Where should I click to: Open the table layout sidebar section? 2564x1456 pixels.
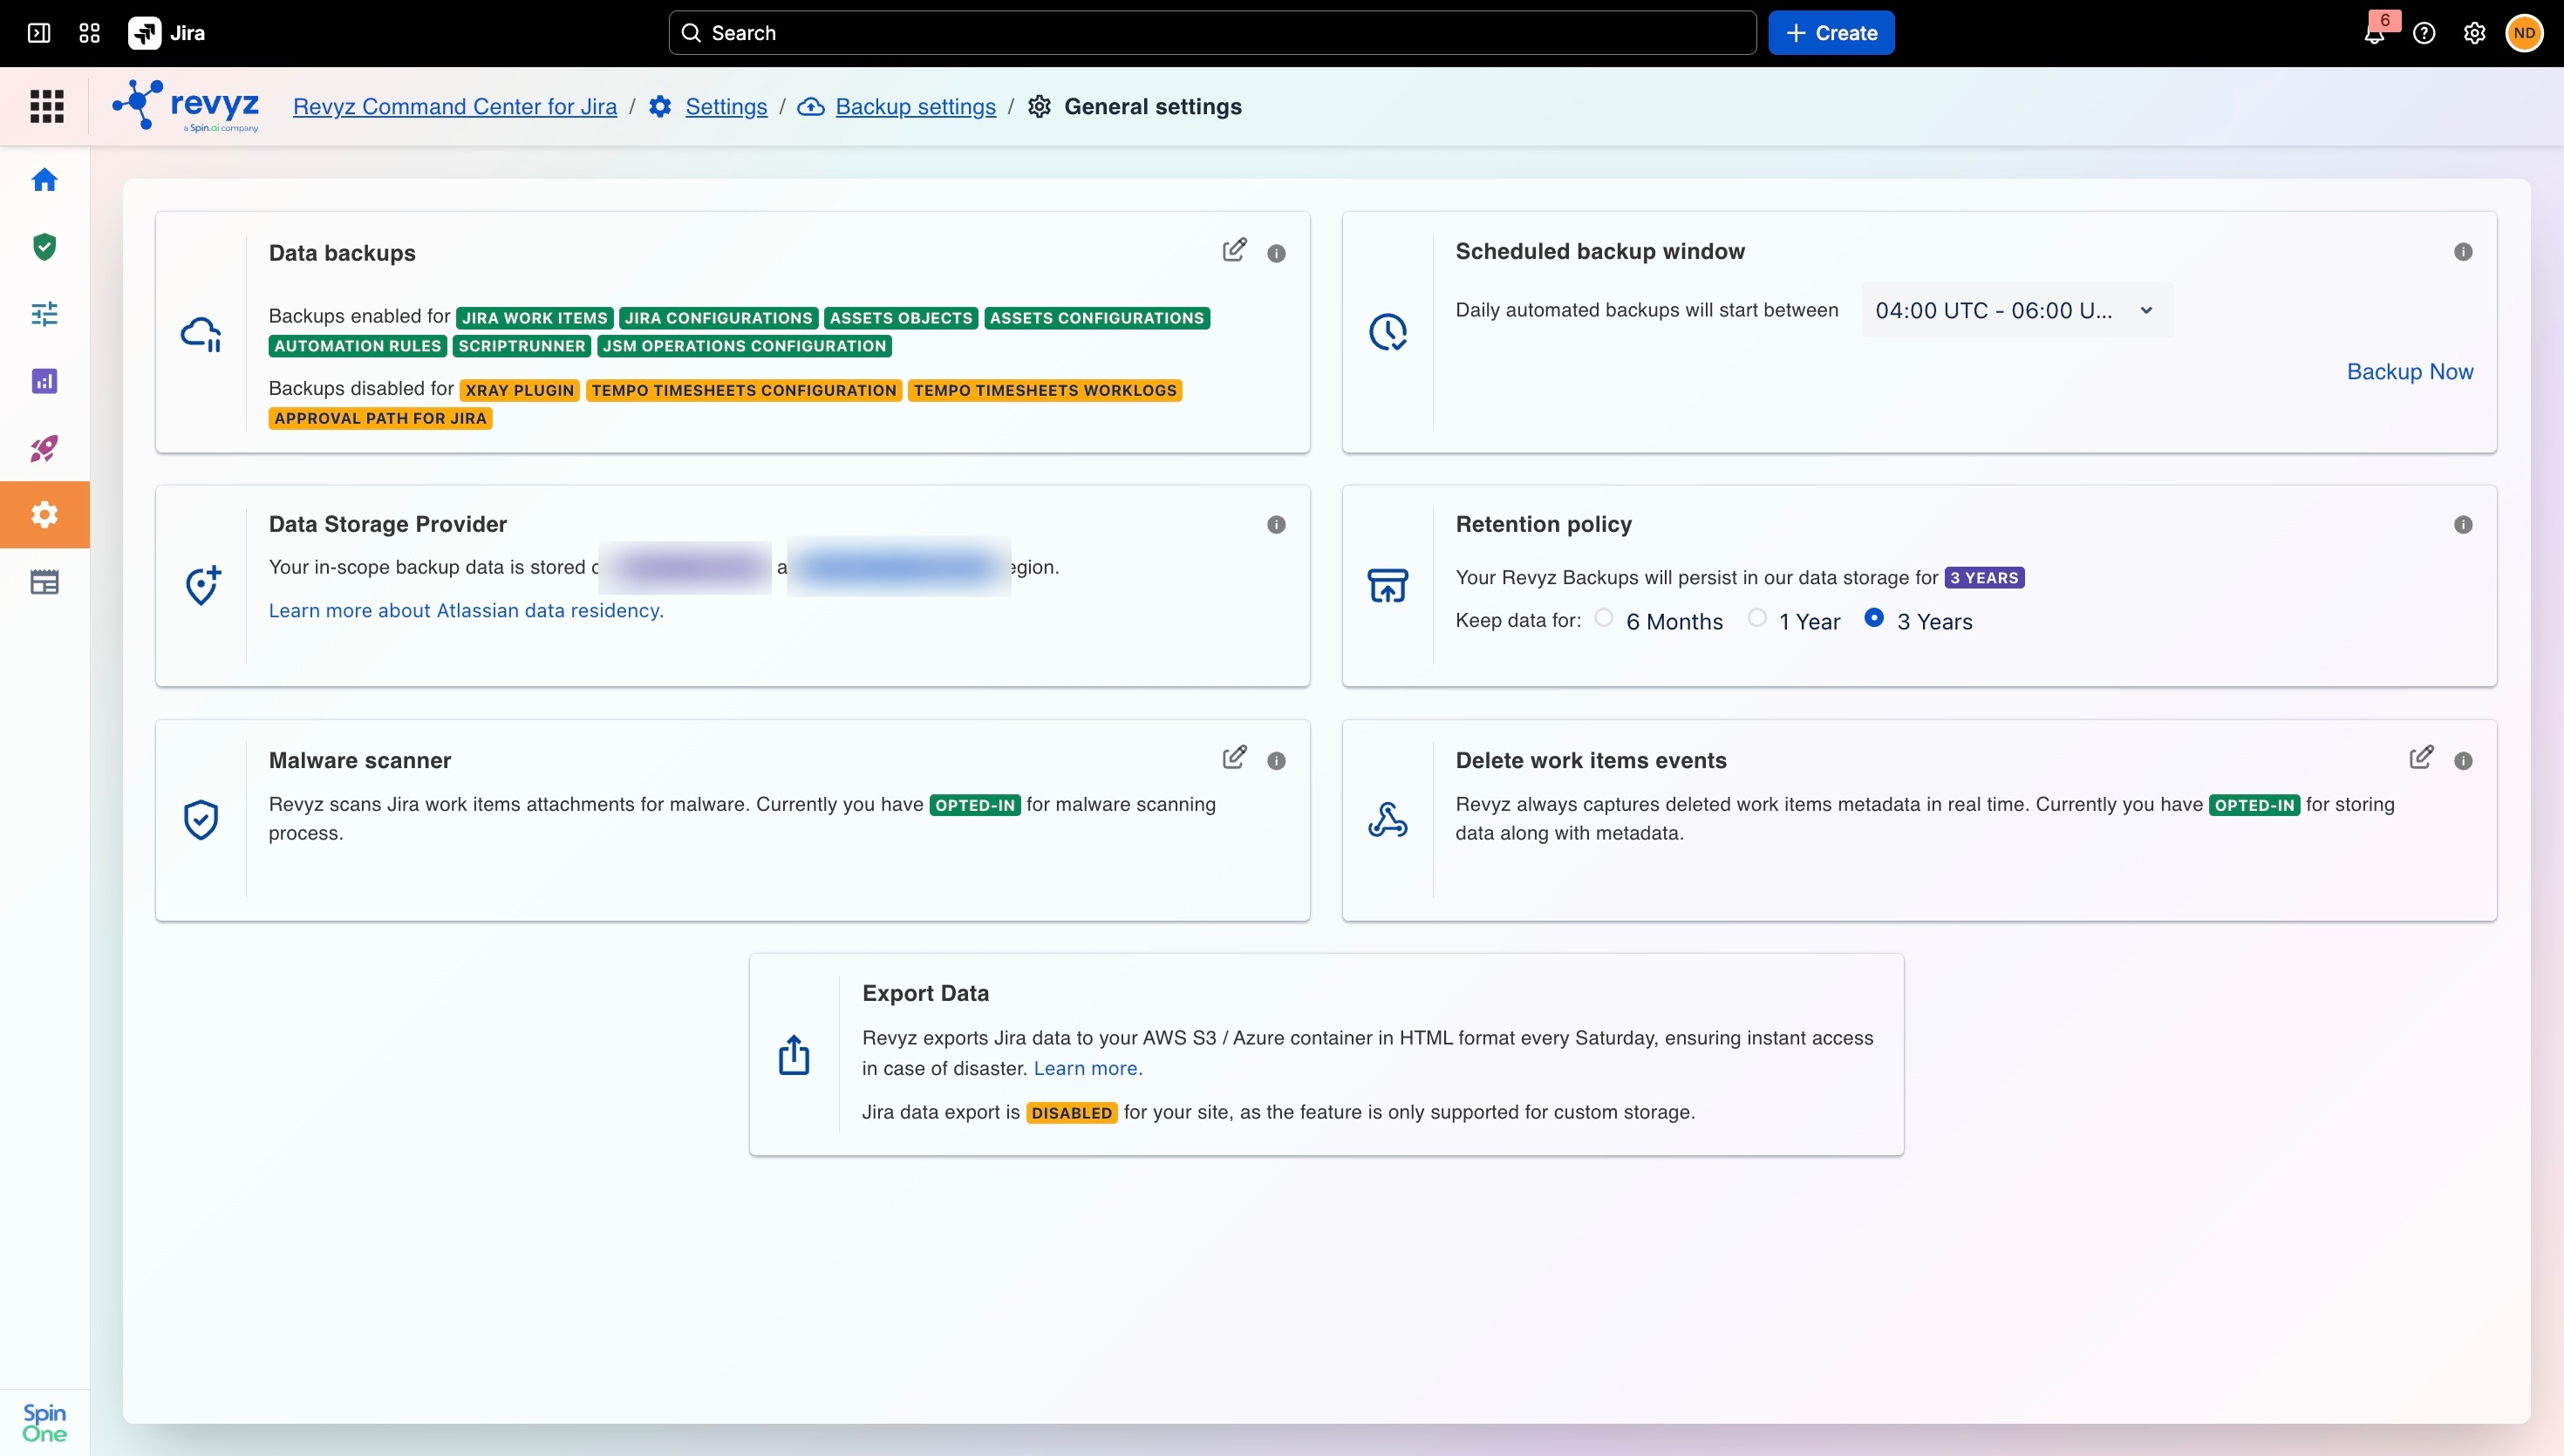(44, 582)
